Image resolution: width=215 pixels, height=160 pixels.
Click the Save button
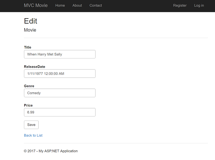tap(31, 125)
